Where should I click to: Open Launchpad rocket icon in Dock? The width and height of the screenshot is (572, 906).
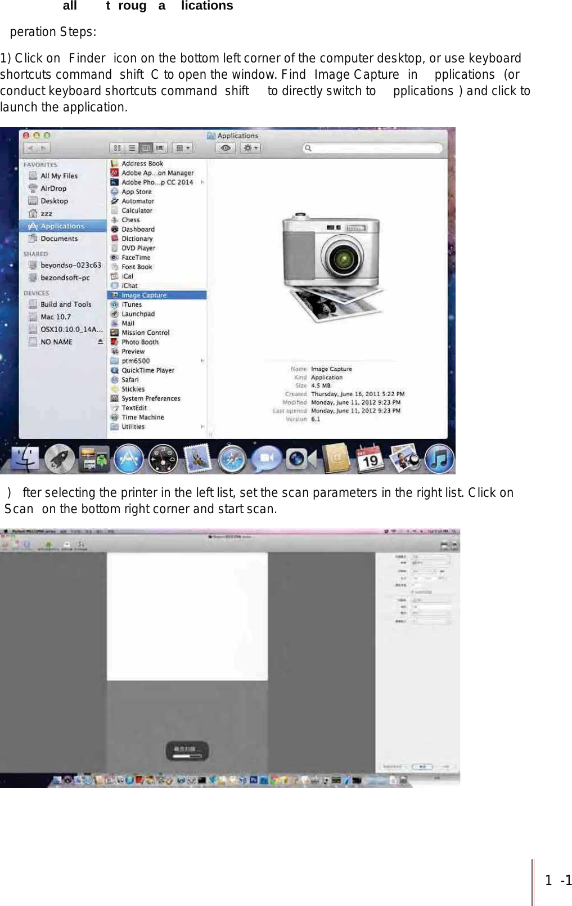point(60,458)
